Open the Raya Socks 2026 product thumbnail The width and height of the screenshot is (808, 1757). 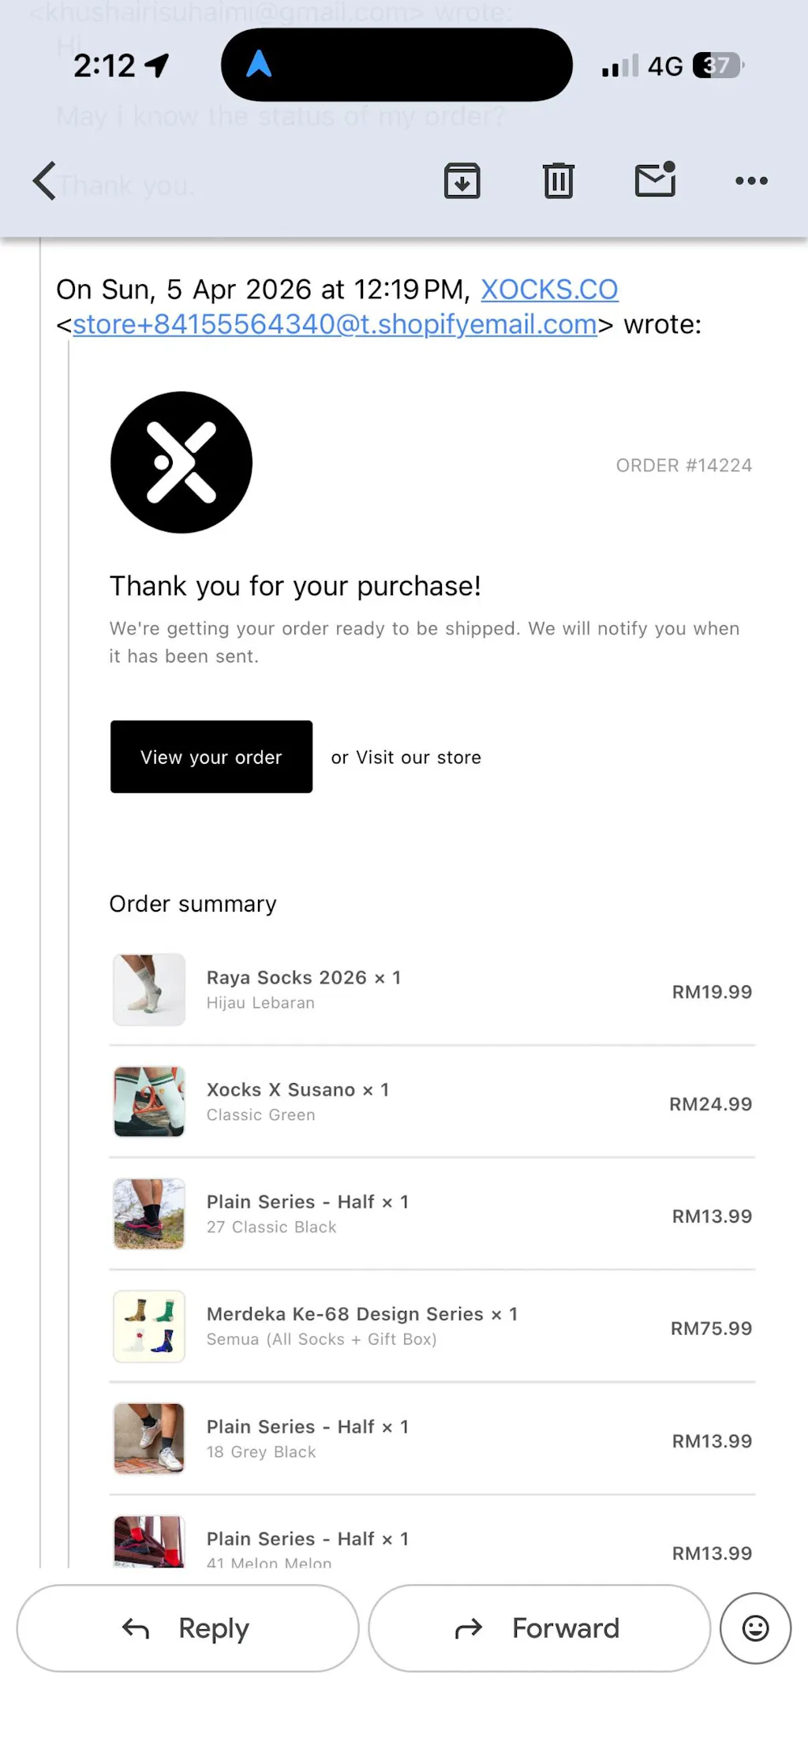point(149,990)
